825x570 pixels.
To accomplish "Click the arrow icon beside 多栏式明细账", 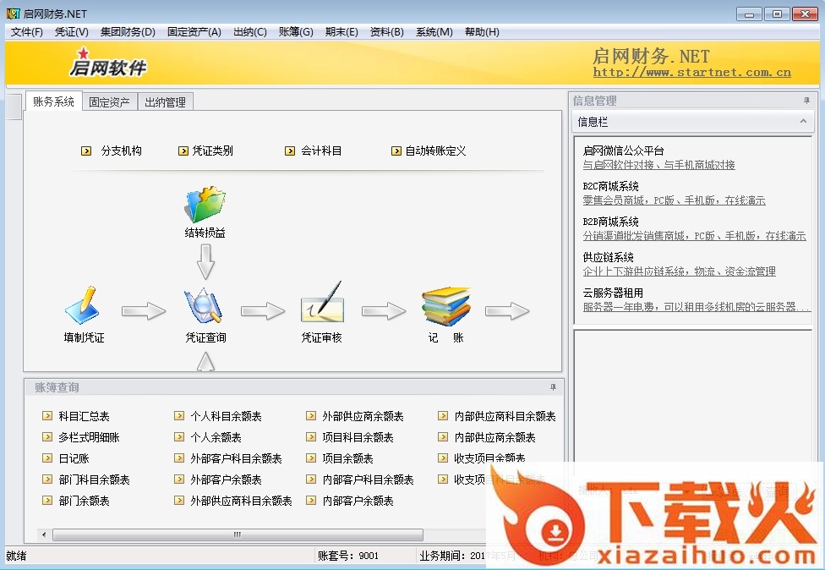I will (47, 437).
